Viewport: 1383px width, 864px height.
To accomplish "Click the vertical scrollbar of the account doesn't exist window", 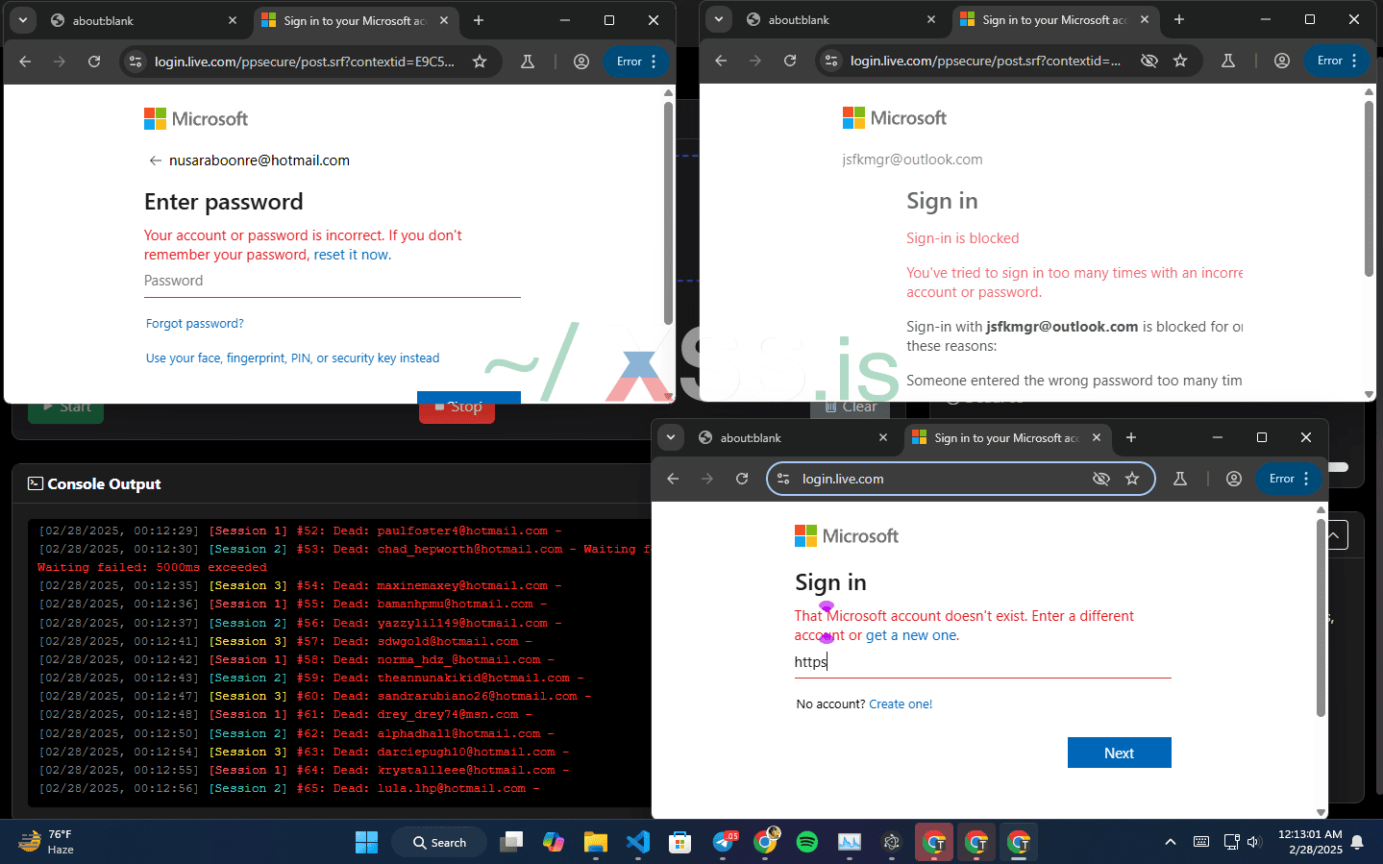I will click(x=1321, y=618).
